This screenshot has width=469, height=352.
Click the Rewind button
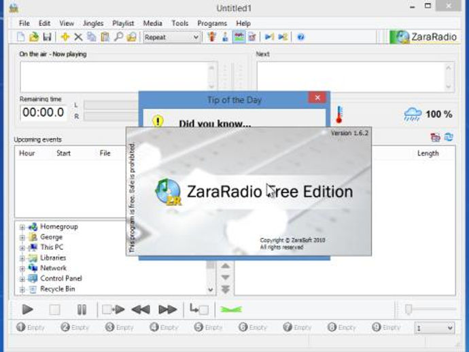(141, 310)
